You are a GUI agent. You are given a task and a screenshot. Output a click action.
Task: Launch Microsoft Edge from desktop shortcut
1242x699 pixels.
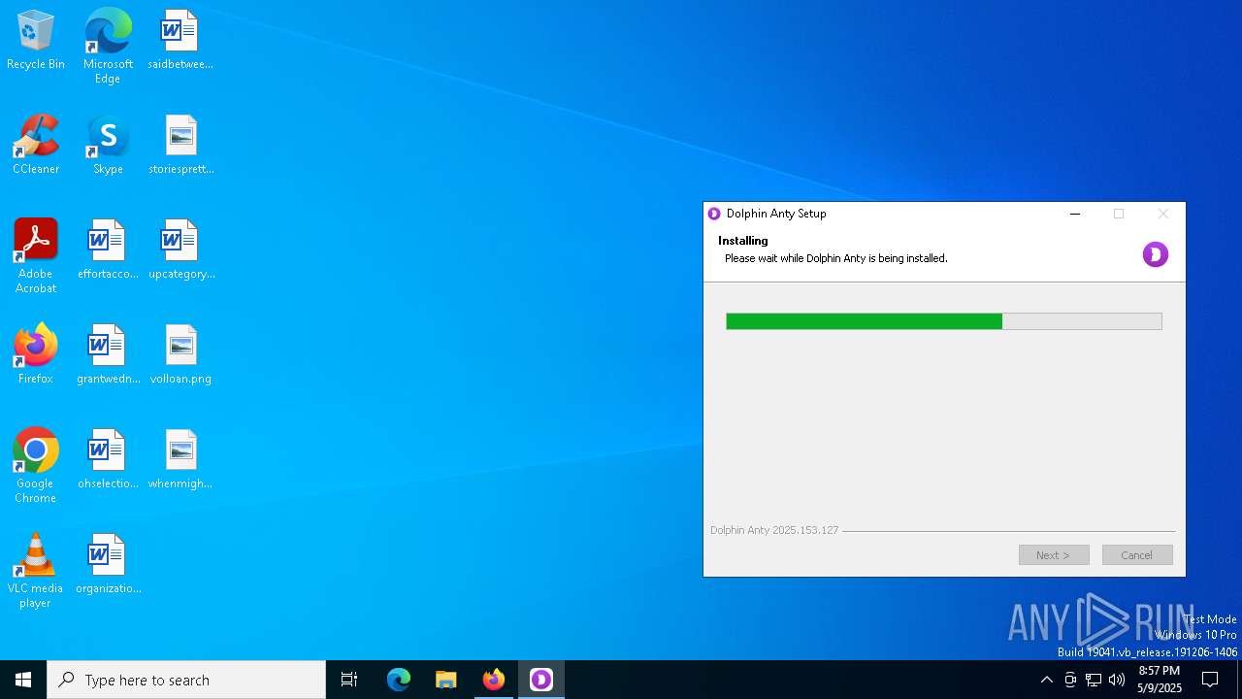click(x=108, y=46)
